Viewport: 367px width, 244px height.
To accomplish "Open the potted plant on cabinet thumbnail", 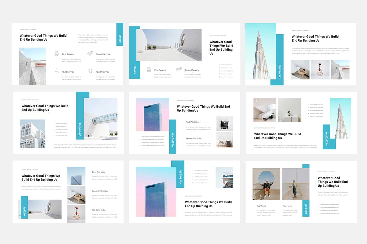I will click(x=290, y=110).
